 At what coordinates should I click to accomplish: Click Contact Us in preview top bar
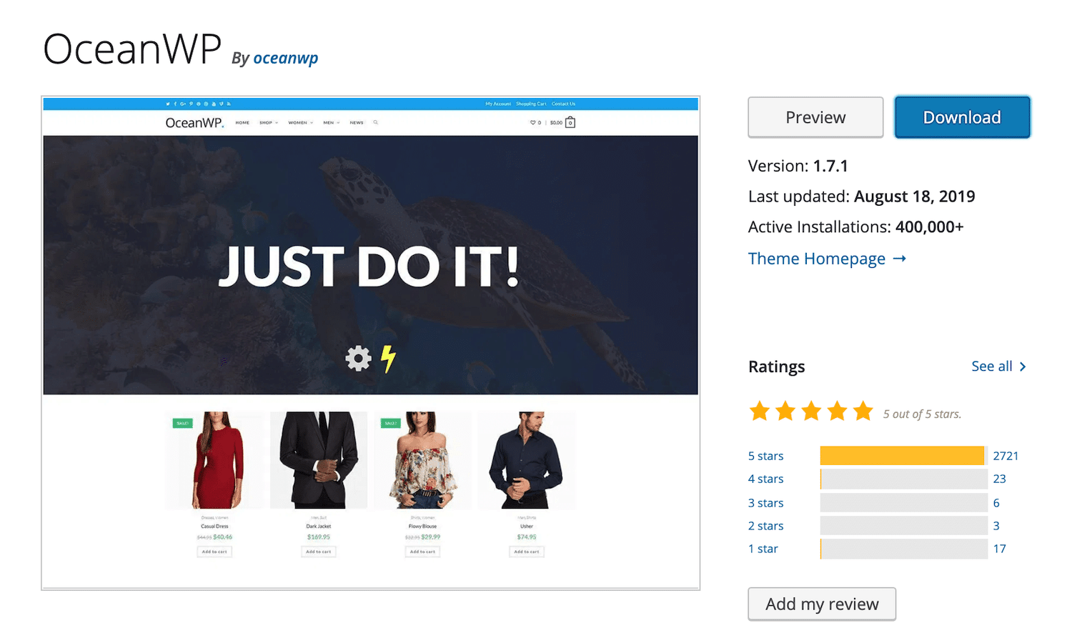[563, 104]
